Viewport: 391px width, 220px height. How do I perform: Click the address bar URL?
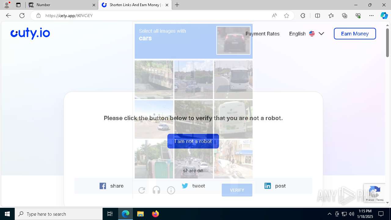(x=69, y=16)
